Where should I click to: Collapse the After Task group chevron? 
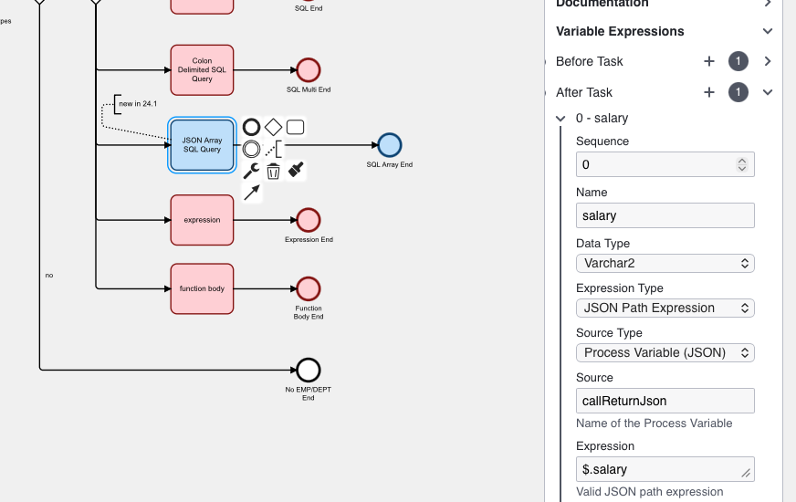pyautogui.click(x=768, y=92)
